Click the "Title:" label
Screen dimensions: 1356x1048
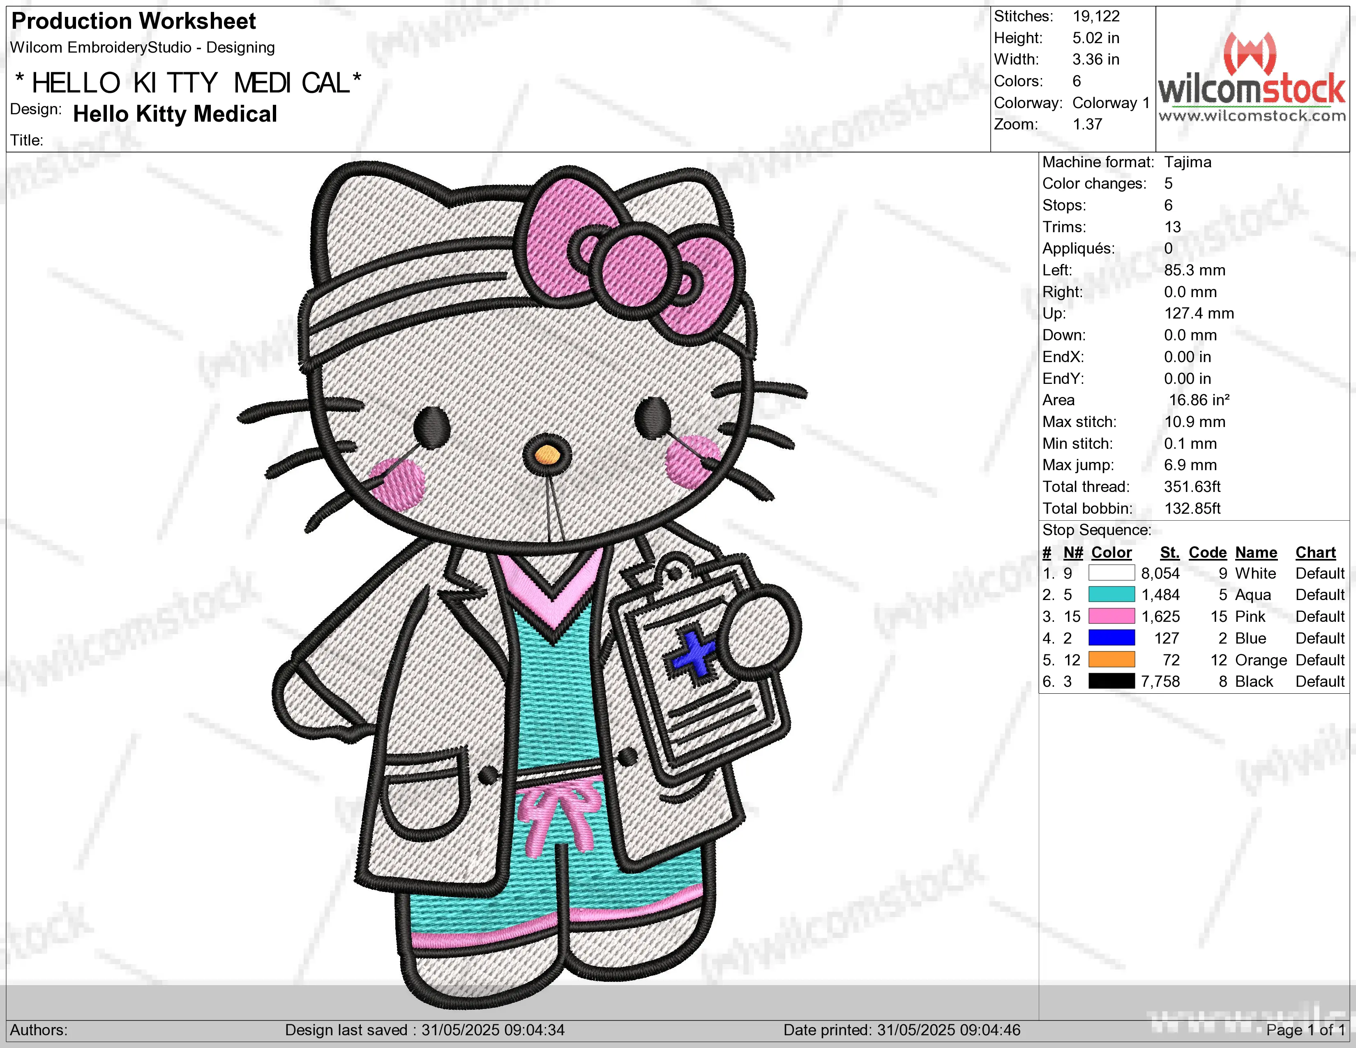click(x=27, y=140)
